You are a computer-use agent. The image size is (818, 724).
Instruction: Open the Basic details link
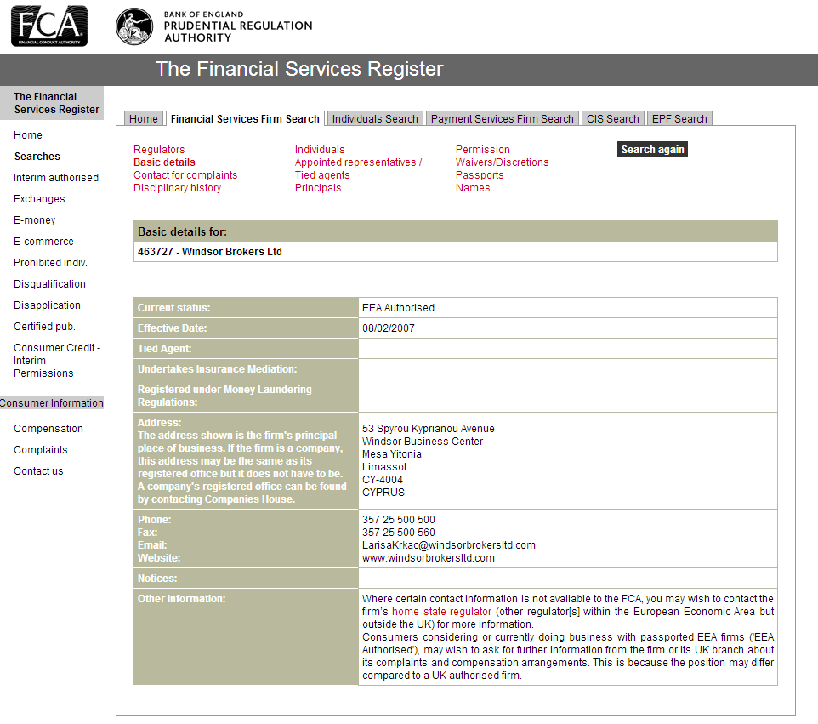coord(164,162)
